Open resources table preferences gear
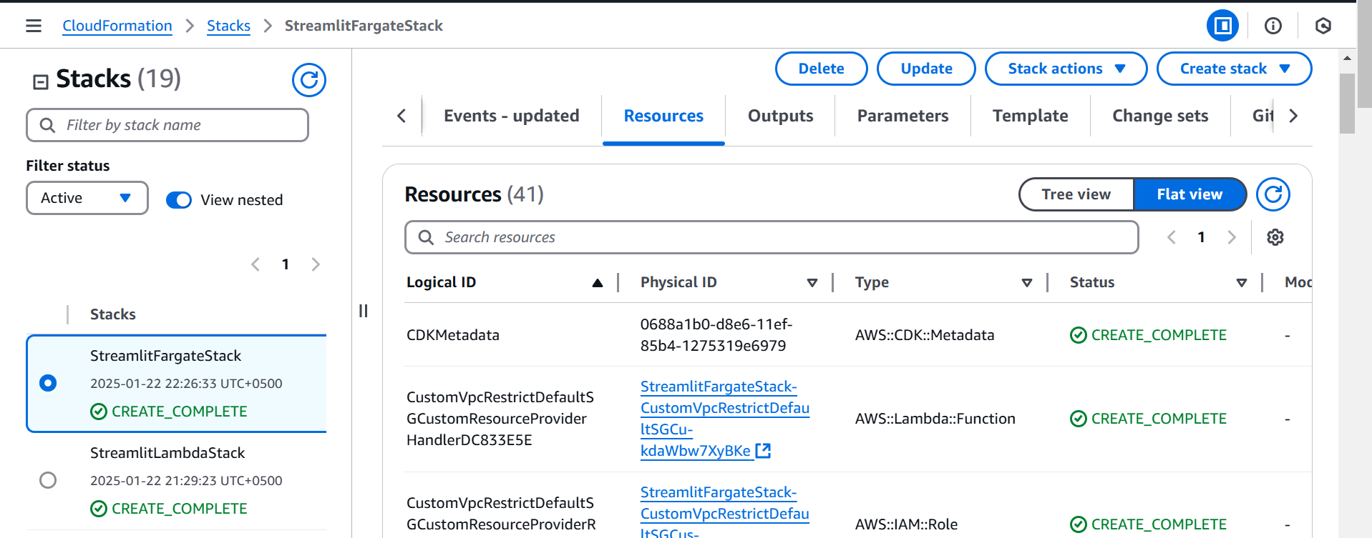The image size is (1372, 538). [1275, 237]
